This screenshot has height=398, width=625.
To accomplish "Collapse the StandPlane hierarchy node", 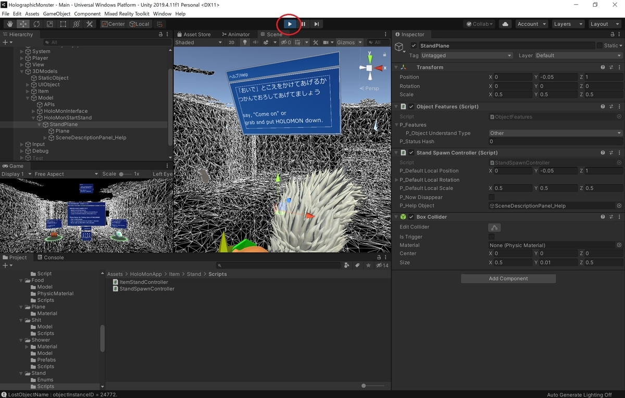I will [x=39, y=125].
